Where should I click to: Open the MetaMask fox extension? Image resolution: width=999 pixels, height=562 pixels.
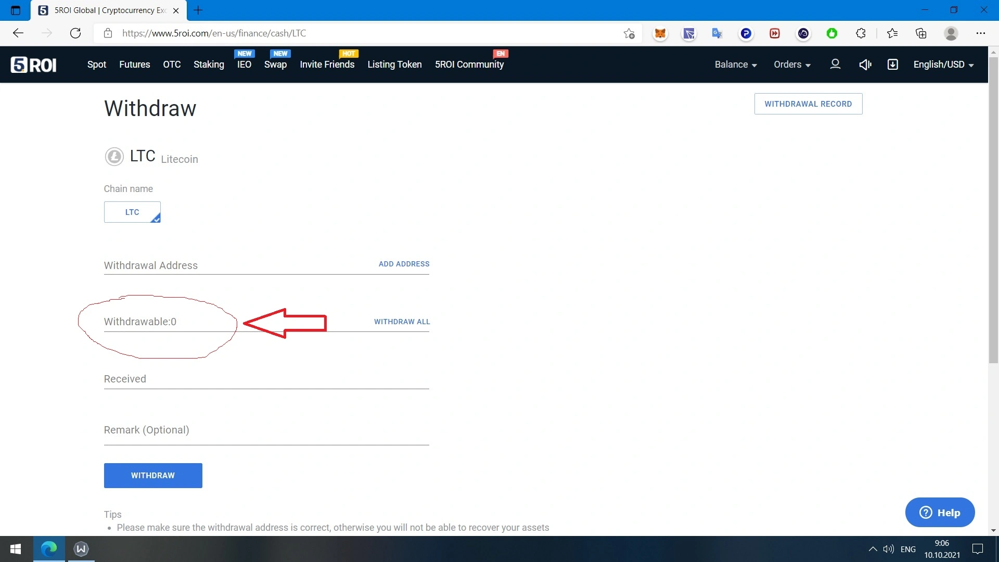tap(660, 33)
